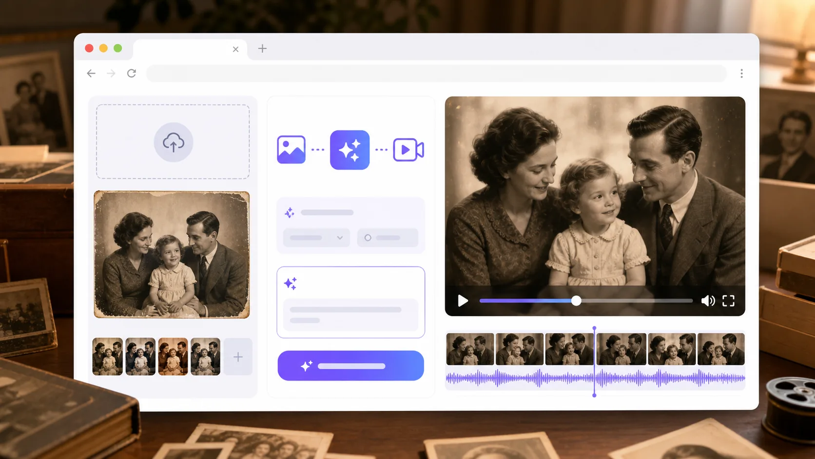Click the browser address bar
The height and width of the screenshot is (459, 815).
click(x=436, y=73)
